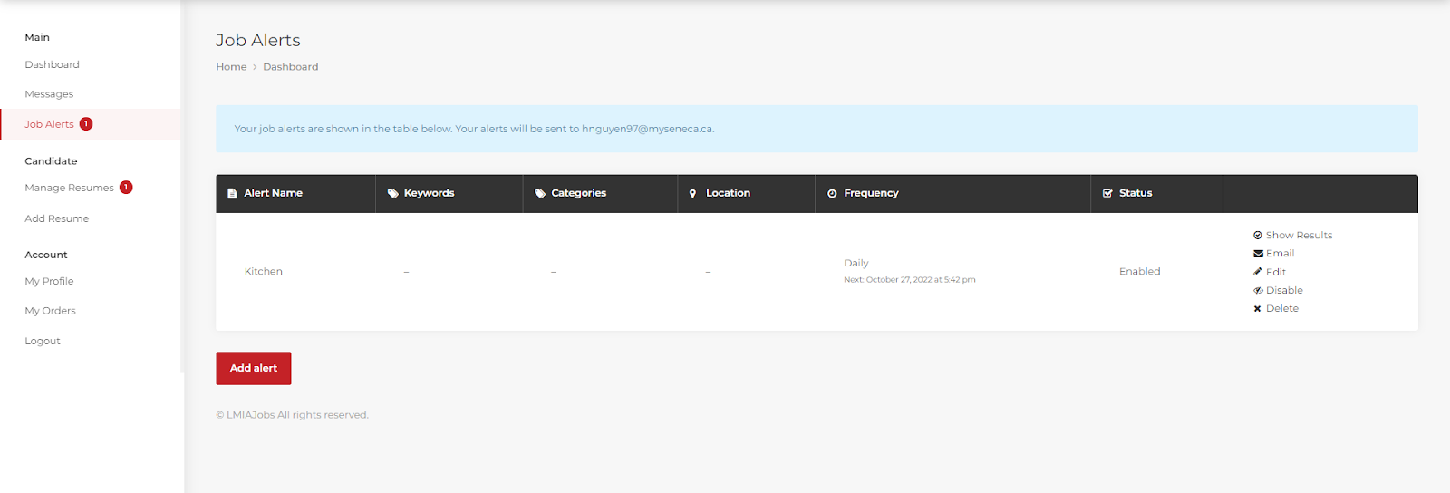Click the Main section heading
This screenshot has height=493, width=1450.
pos(37,38)
